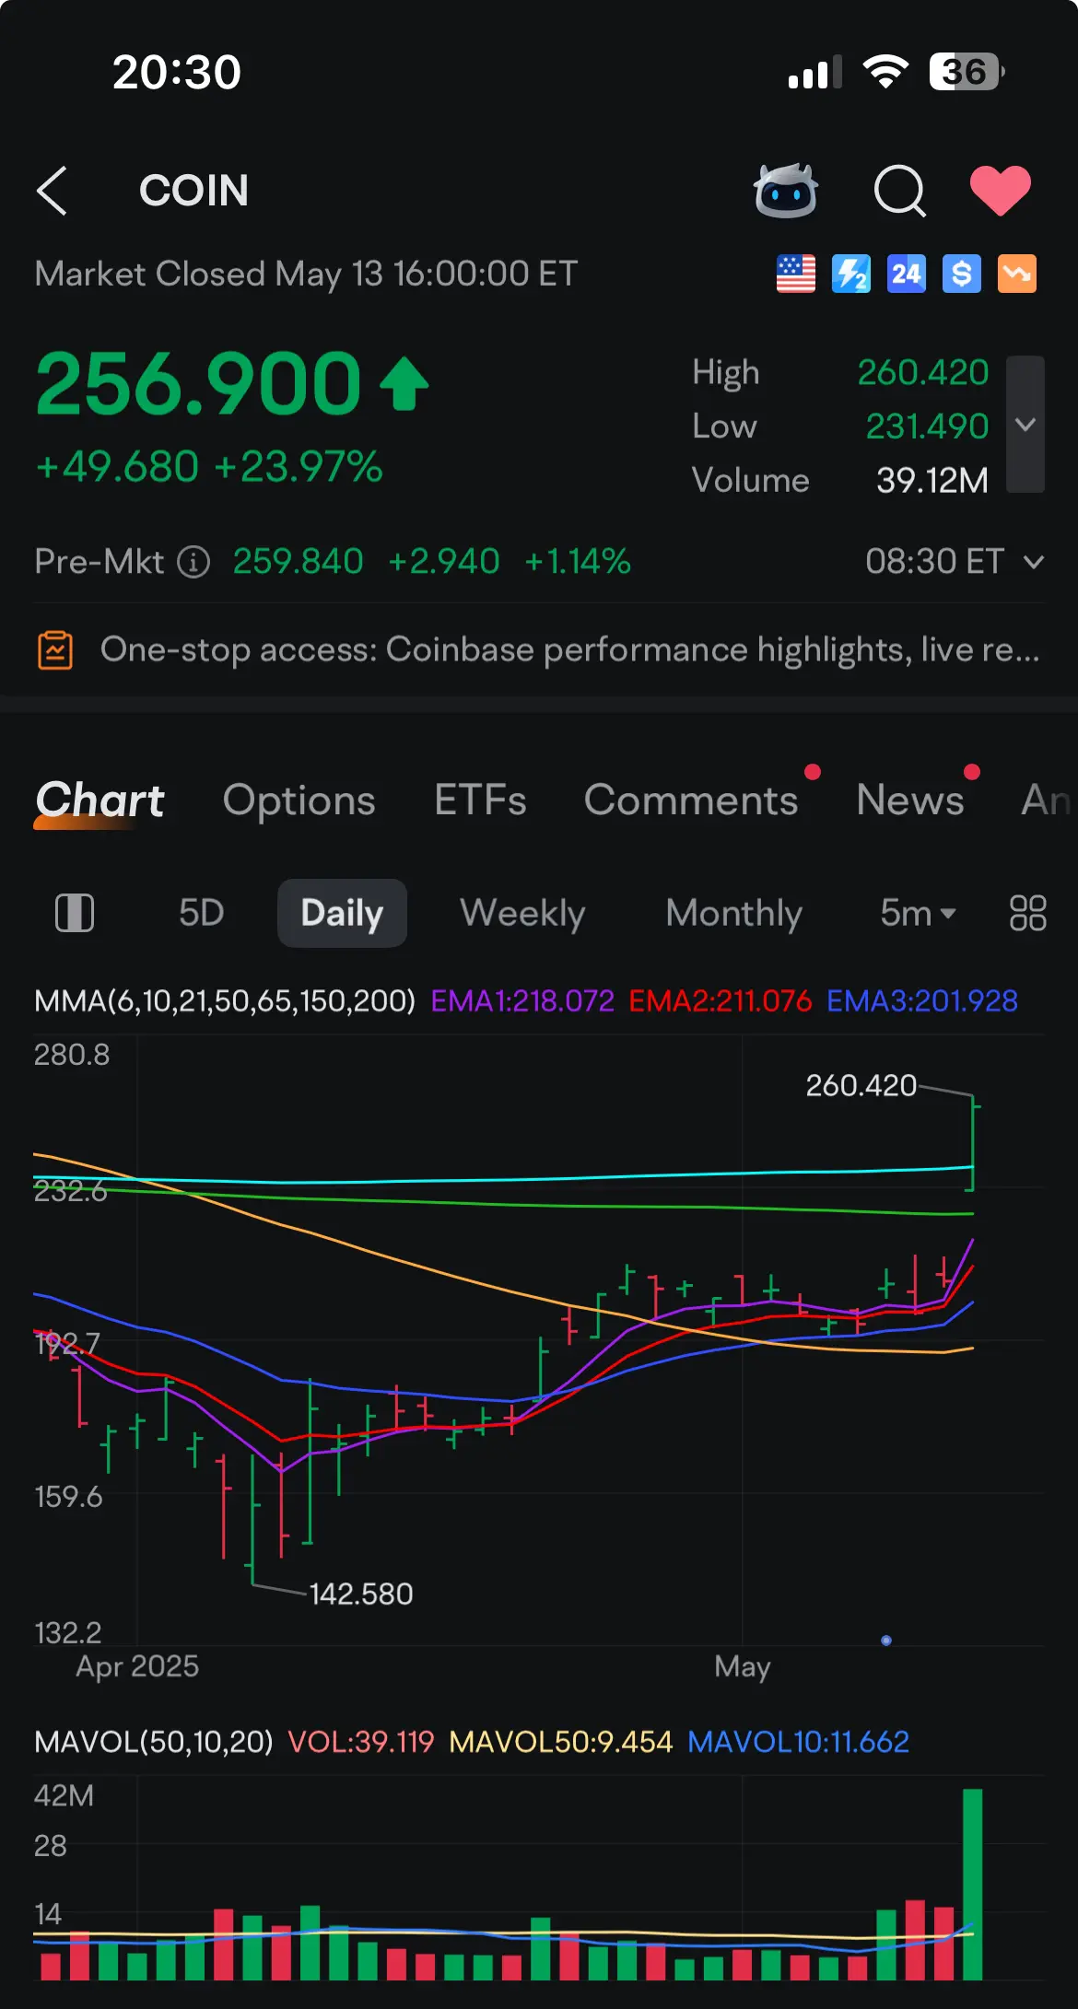Open search with the magnifier icon
Viewport: 1078px width, 2009px height.
[899, 191]
